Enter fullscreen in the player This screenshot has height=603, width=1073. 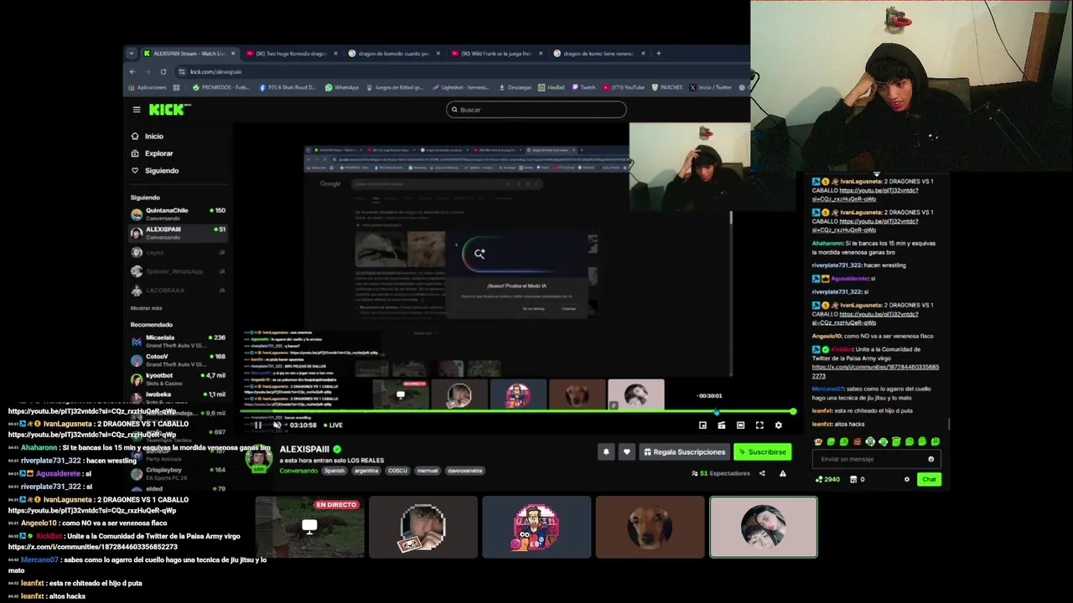point(759,425)
